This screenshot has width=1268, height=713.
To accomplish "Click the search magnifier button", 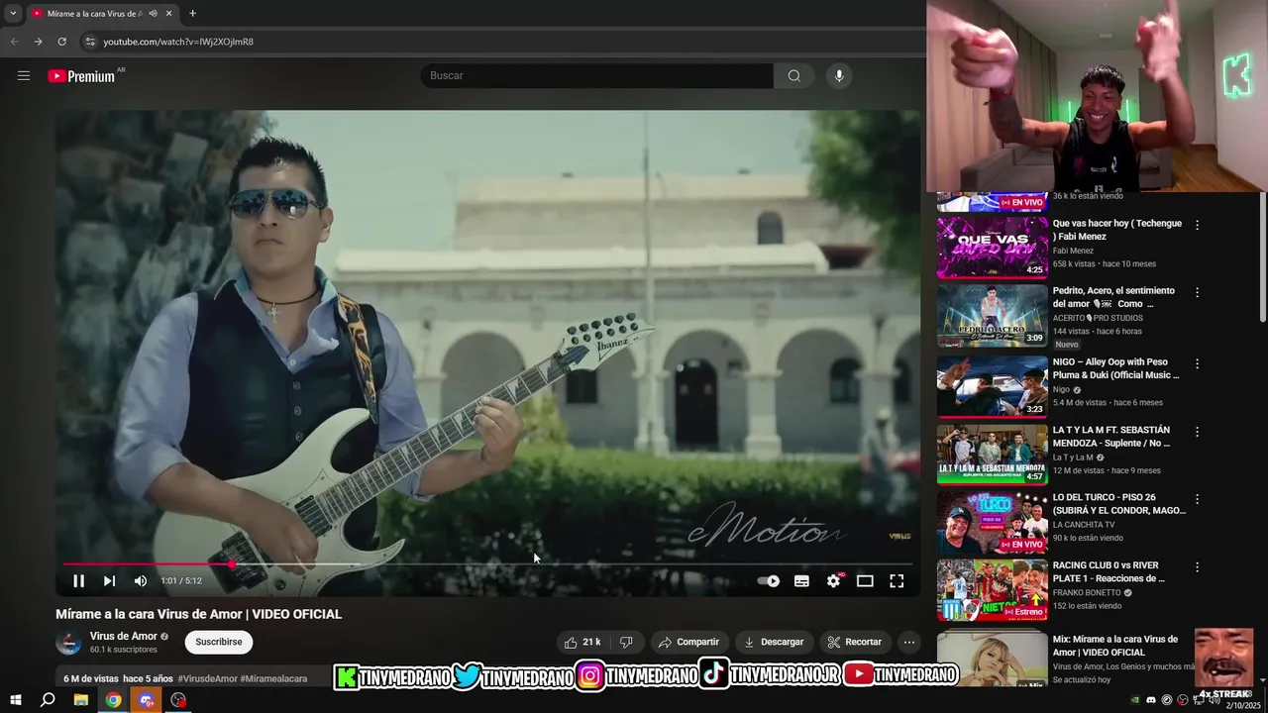I will pyautogui.click(x=793, y=75).
